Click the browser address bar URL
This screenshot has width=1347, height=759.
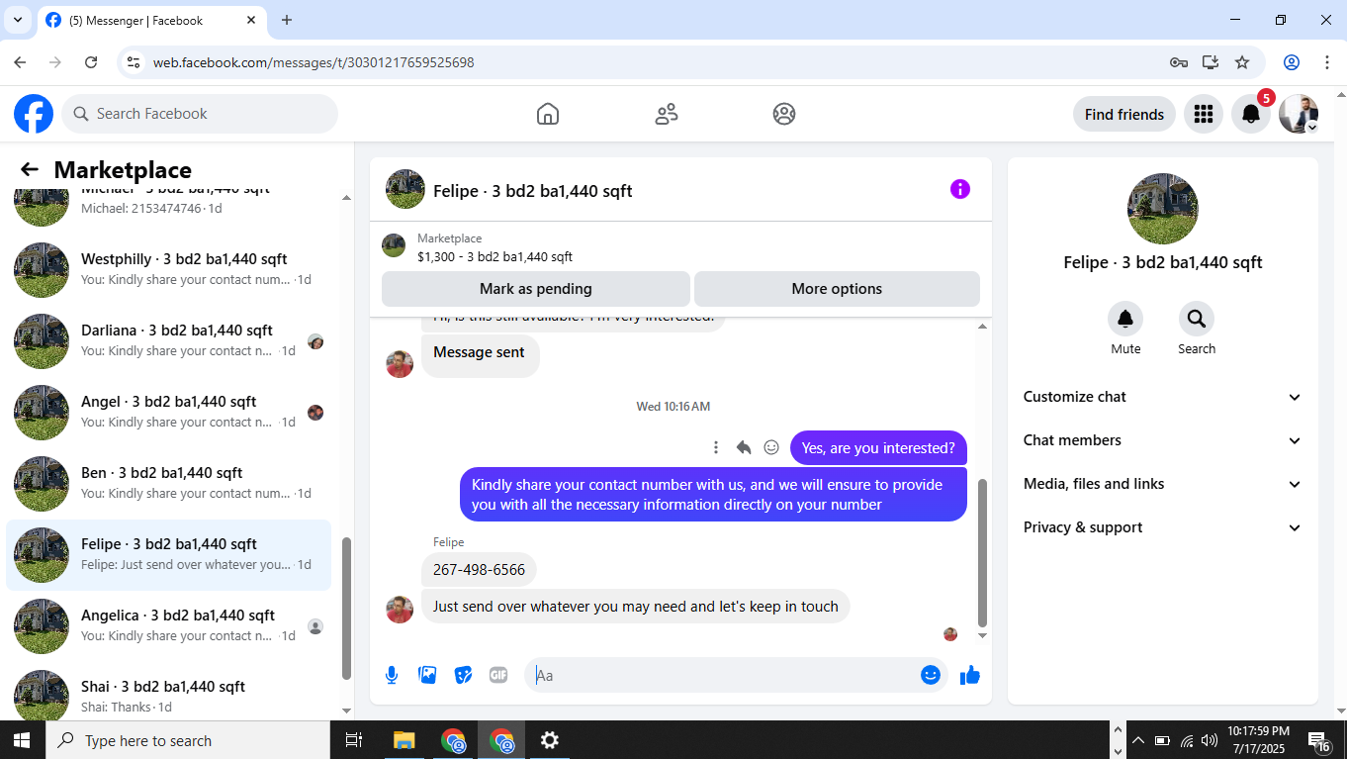[314, 62]
